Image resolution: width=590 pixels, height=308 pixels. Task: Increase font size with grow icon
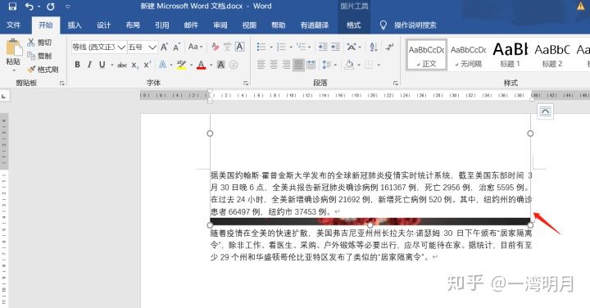point(165,47)
